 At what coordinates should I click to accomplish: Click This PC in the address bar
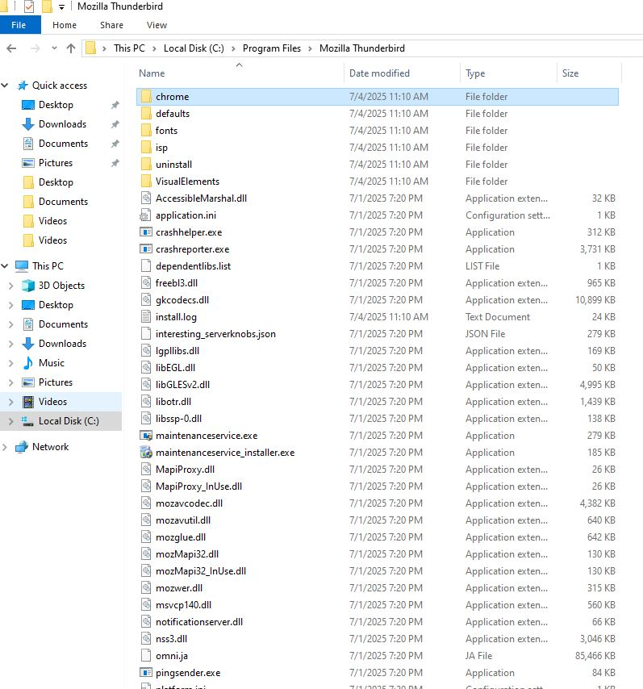(129, 48)
